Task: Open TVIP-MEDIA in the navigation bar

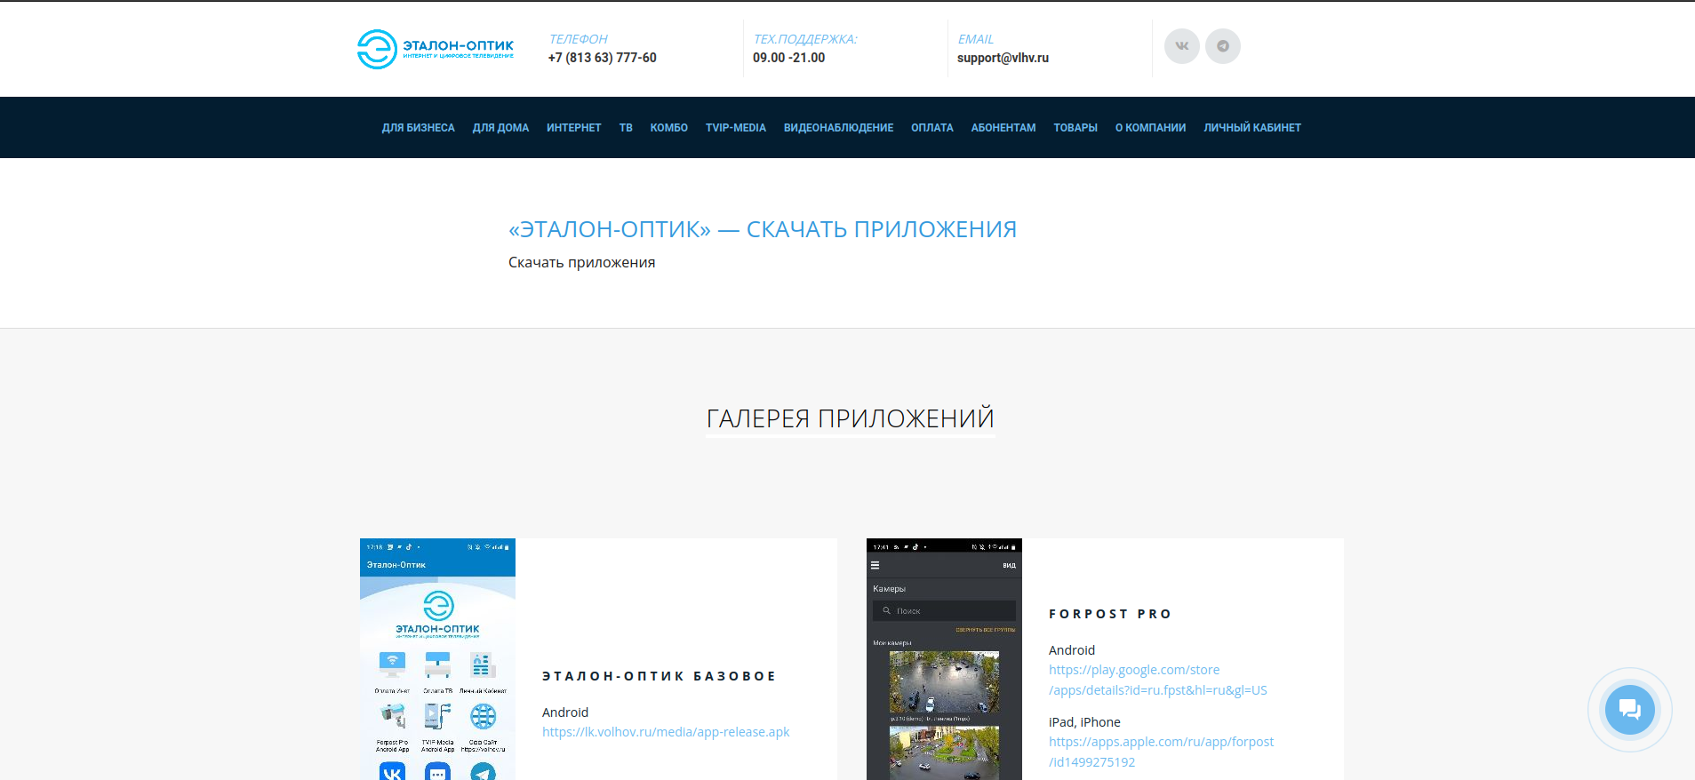Action: [x=736, y=128]
